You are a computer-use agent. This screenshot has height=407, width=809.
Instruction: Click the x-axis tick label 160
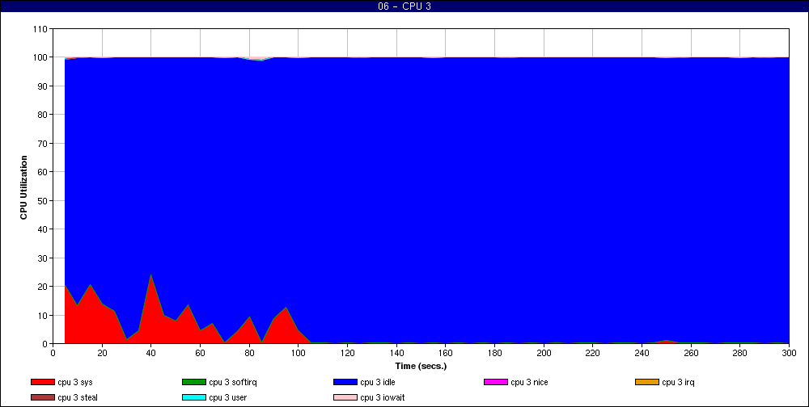click(445, 353)
